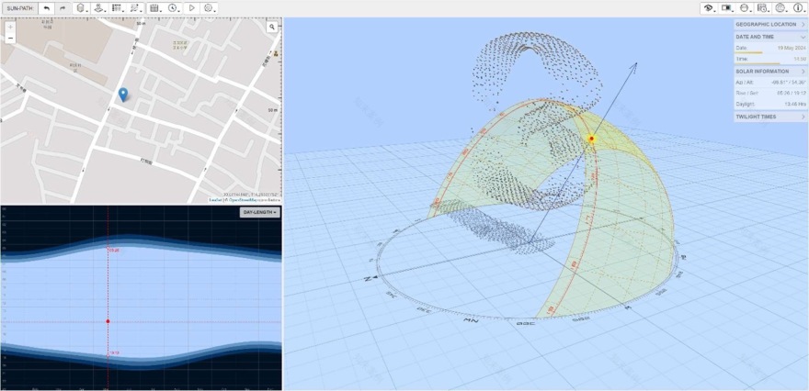Click the blue location marker on map

tap(123, 95)
